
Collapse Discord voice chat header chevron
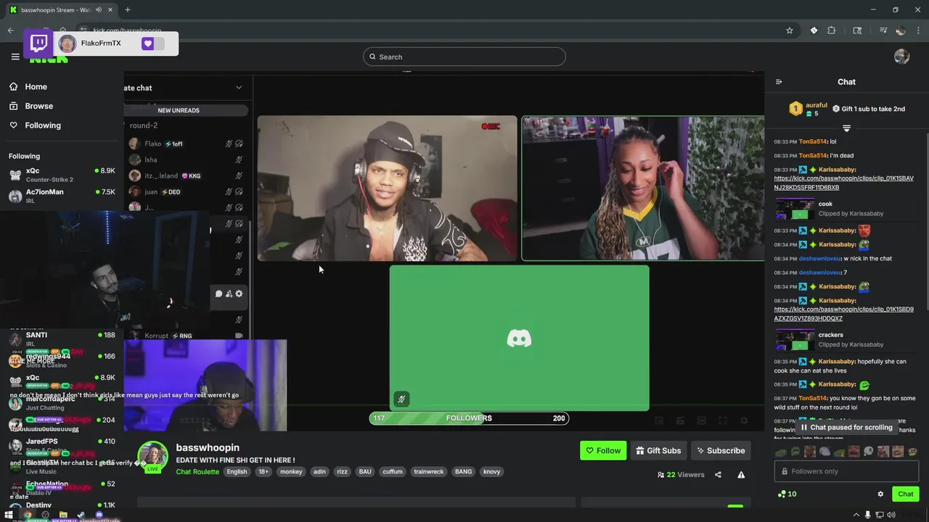point(239,88)
